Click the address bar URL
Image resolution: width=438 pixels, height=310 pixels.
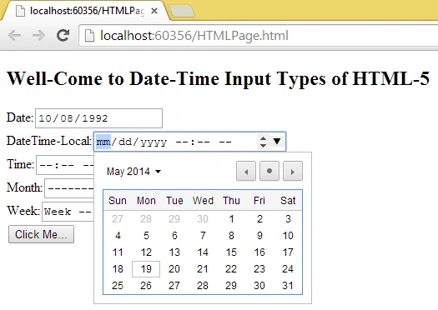[x=194, y=36]
